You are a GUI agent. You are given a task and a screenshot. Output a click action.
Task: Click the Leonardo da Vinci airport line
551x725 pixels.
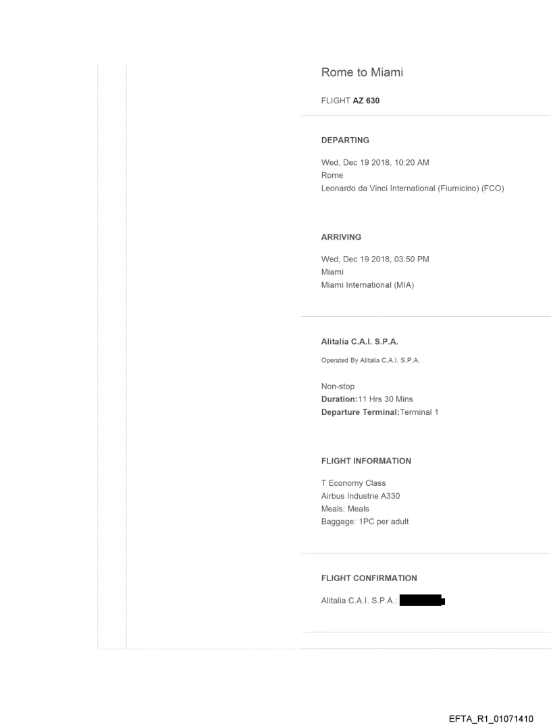pyautogui.click(x=413, y=188)
